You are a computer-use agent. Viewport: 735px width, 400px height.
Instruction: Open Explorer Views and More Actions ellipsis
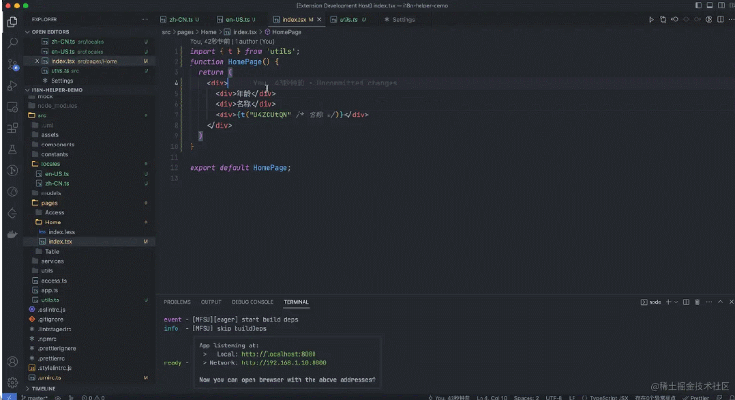point(145,20)
